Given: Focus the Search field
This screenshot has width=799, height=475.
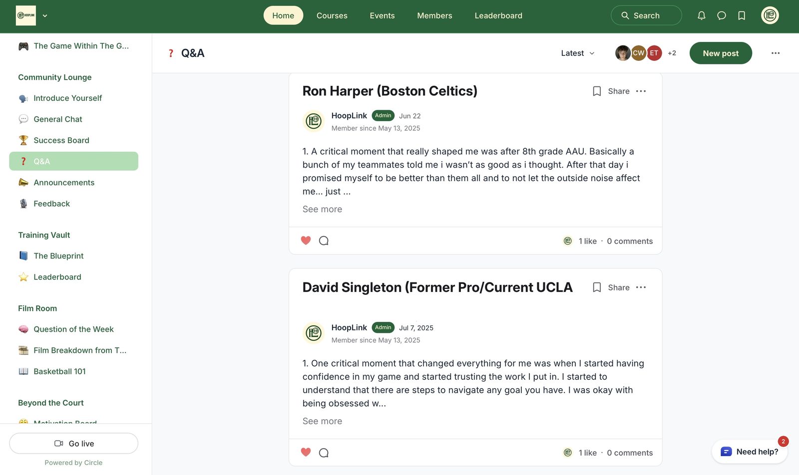Looking at the screenshot, I should pos(646,15).
